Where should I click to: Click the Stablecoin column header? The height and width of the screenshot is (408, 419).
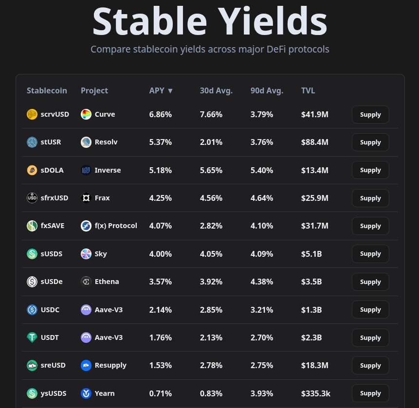47,90
